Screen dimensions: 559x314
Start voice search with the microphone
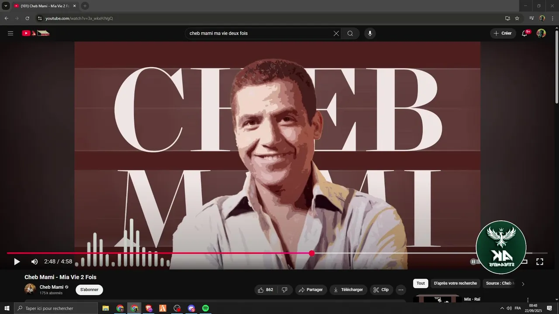click(x=370, y=33)
